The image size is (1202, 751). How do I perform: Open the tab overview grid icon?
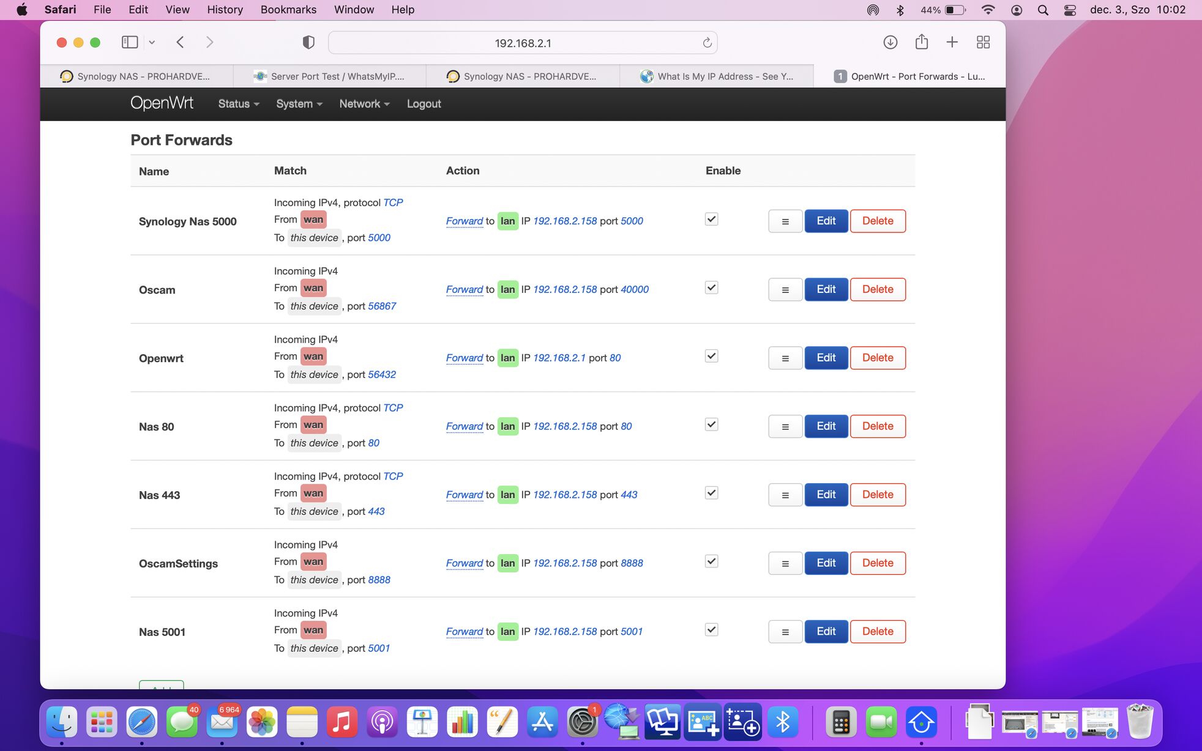pos(983,42)
